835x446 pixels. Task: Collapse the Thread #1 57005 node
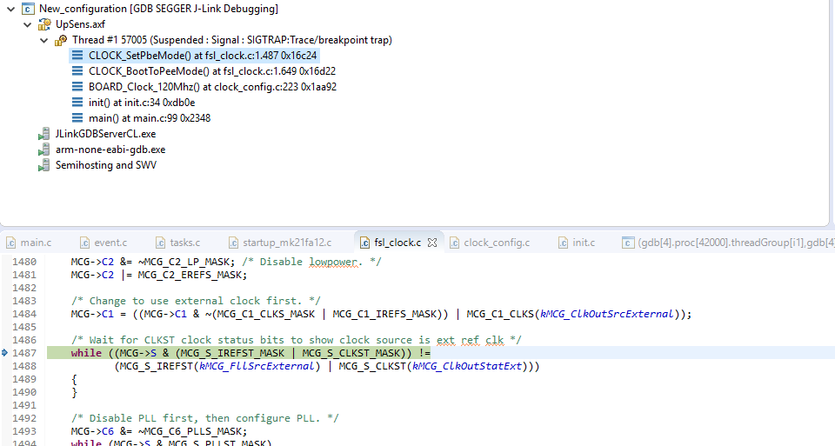click(x=44, y=41)
